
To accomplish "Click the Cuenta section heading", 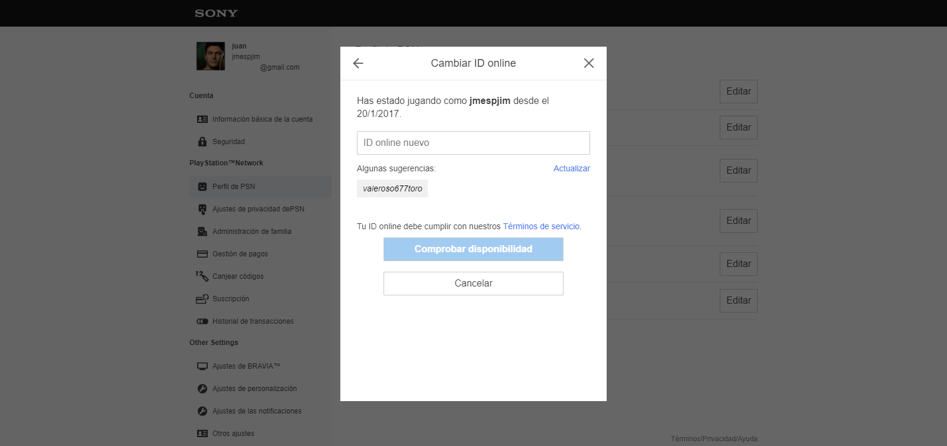I will (x=201, y=96).
